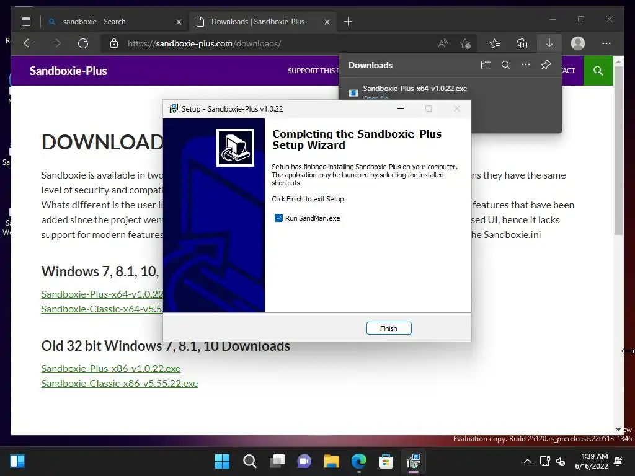Open the notification center icon
Viewport: 635px width, 476px height.
(618, 461)
